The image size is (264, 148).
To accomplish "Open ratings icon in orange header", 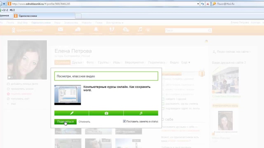I will tap(126, 30).
